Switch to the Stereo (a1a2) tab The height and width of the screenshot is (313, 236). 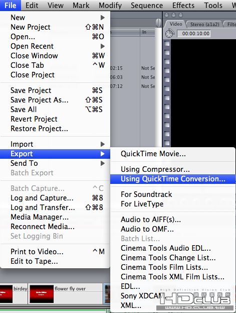click(204, 24)
